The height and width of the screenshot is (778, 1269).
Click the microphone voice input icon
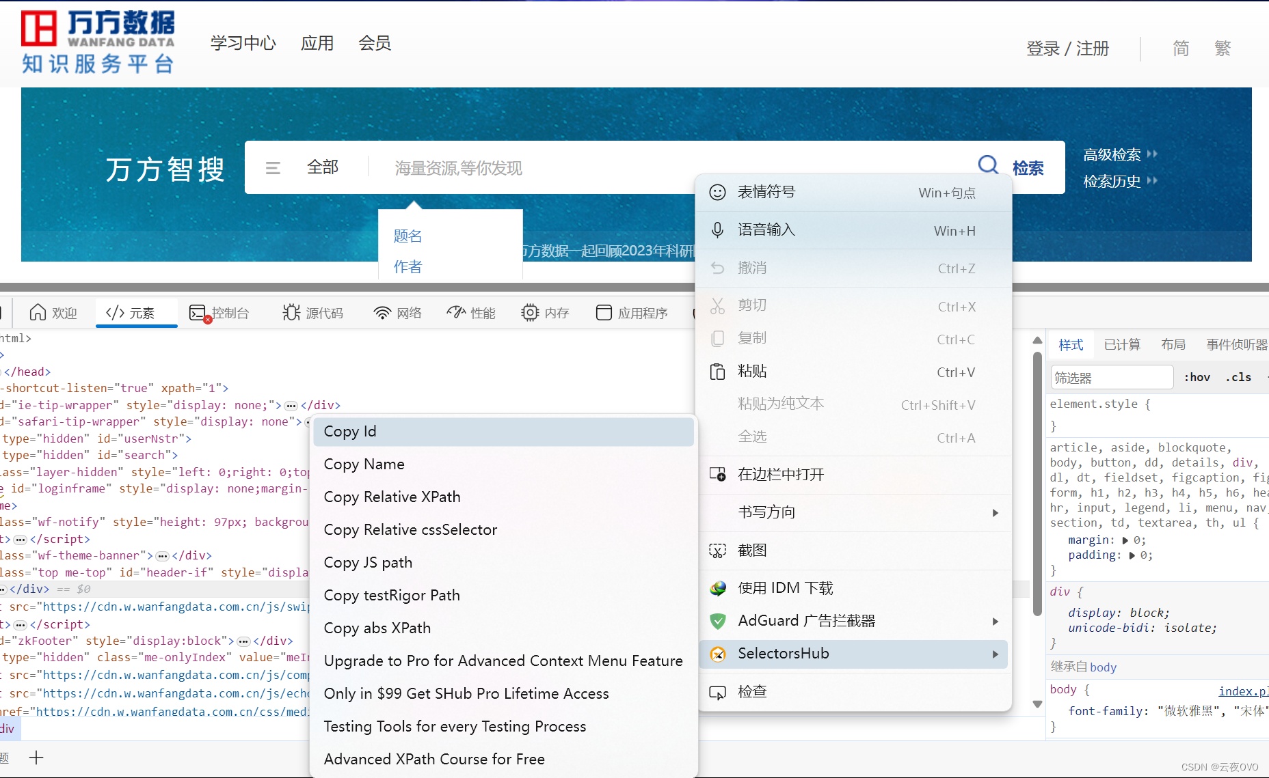tap(717, 230)
